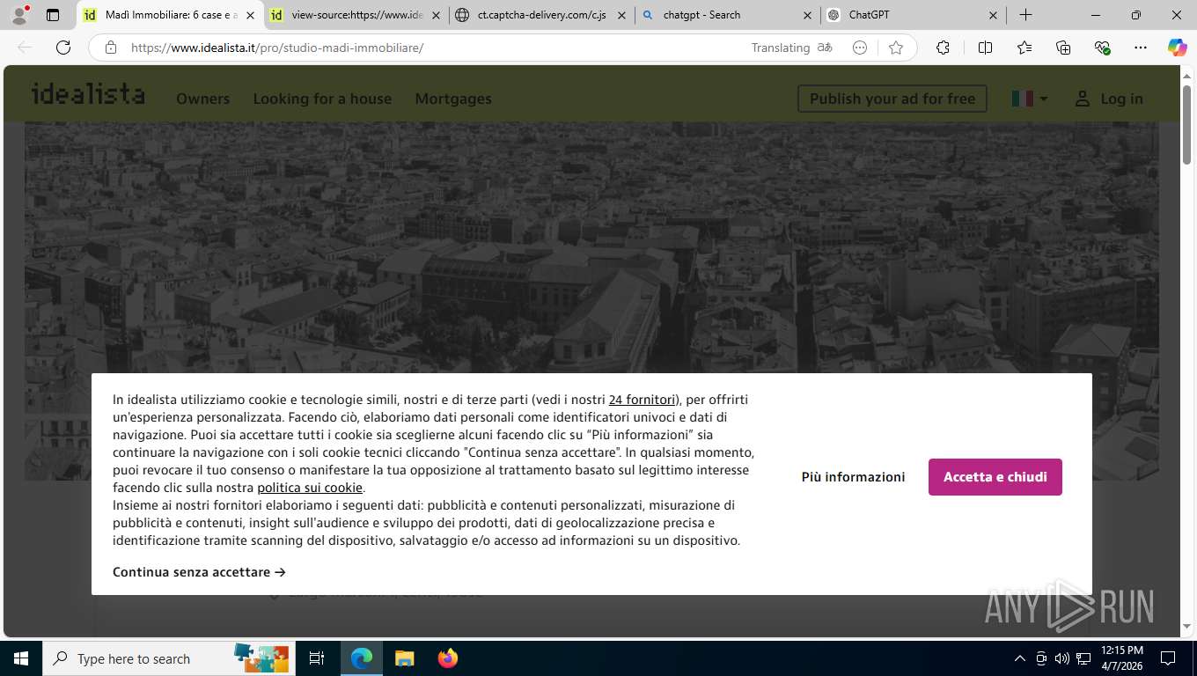Open Microsoft Edge from taskbar
This screenshot has height=676, width=1197.
362,658
